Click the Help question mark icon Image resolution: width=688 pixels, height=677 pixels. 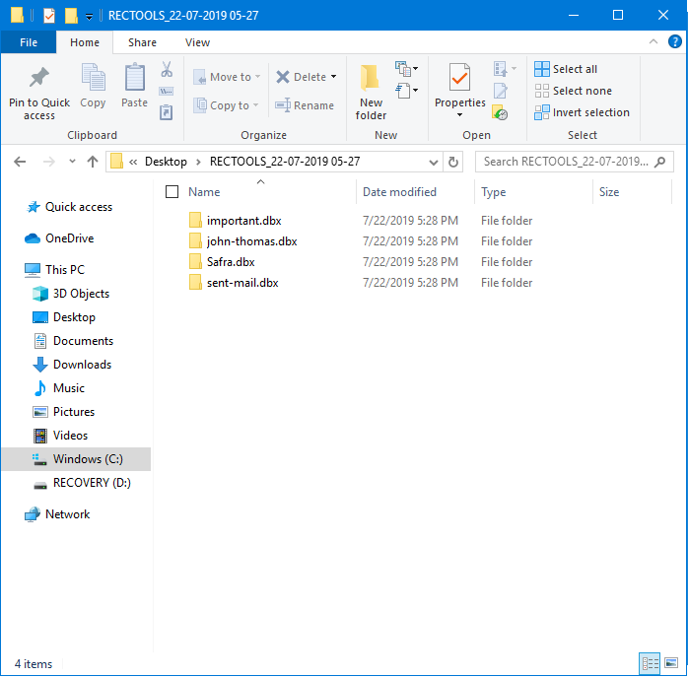click(x=674, y=41)
